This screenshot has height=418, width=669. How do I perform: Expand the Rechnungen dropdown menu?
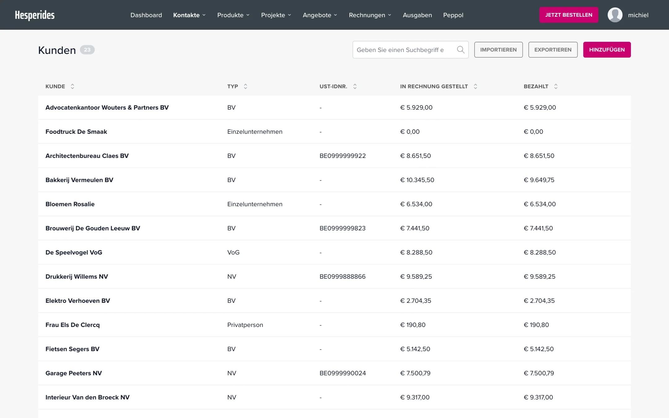[370, 15]
